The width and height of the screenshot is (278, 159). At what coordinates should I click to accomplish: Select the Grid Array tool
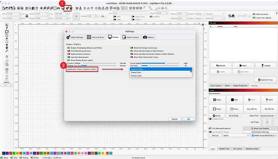click(x=7, y=69)
